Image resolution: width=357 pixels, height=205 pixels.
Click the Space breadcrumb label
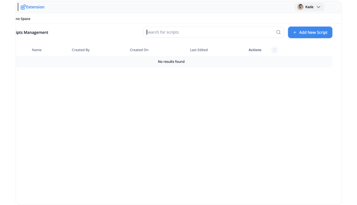(x=25, y=19)
